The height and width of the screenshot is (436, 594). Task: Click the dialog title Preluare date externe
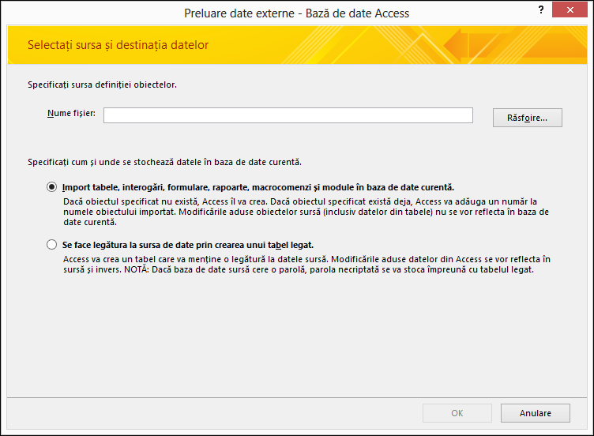297,13
